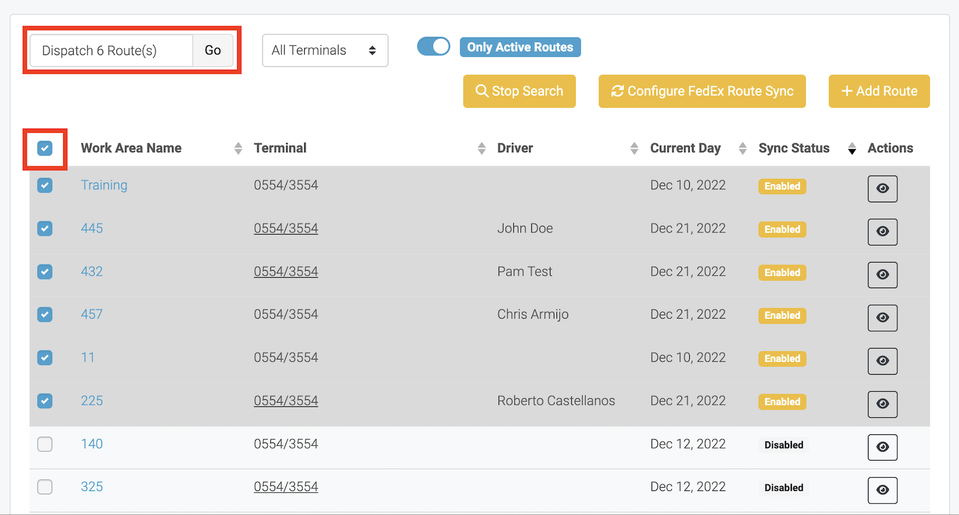Check the route 140 checkbox
Screen dimensions: 959x515
click(45, 444)
